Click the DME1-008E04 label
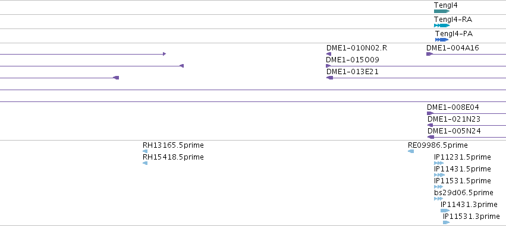The width and height of the screenshot is (506, 226). (x=453, y=107)
